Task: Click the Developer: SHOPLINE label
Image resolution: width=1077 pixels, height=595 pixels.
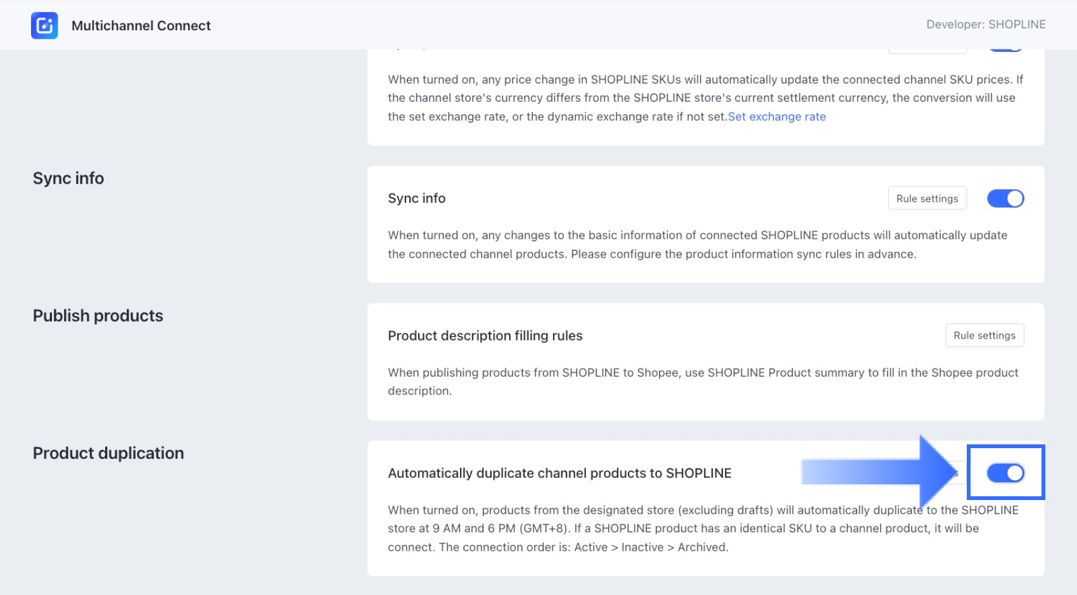Action: [986, 25]
